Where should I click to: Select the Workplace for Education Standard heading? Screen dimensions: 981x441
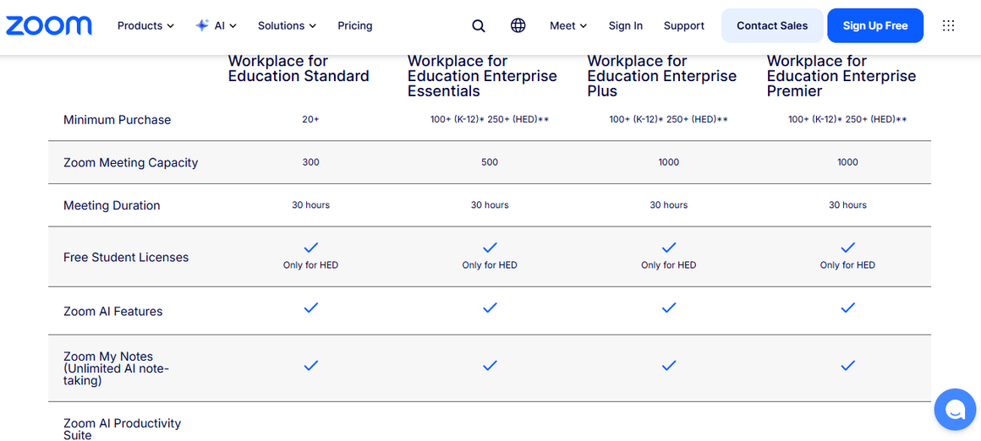(299, 68)
